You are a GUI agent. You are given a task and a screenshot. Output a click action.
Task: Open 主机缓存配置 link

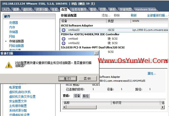pos(18,106)
